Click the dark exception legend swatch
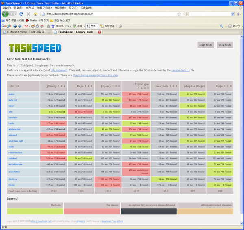This screenshot has height=230, width=244. tap(148, 211)
